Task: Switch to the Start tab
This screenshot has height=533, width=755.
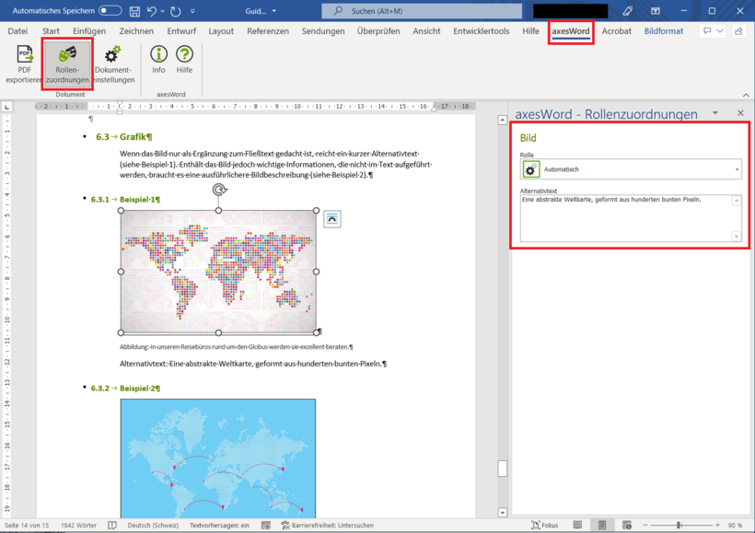Action: [51, 30]
